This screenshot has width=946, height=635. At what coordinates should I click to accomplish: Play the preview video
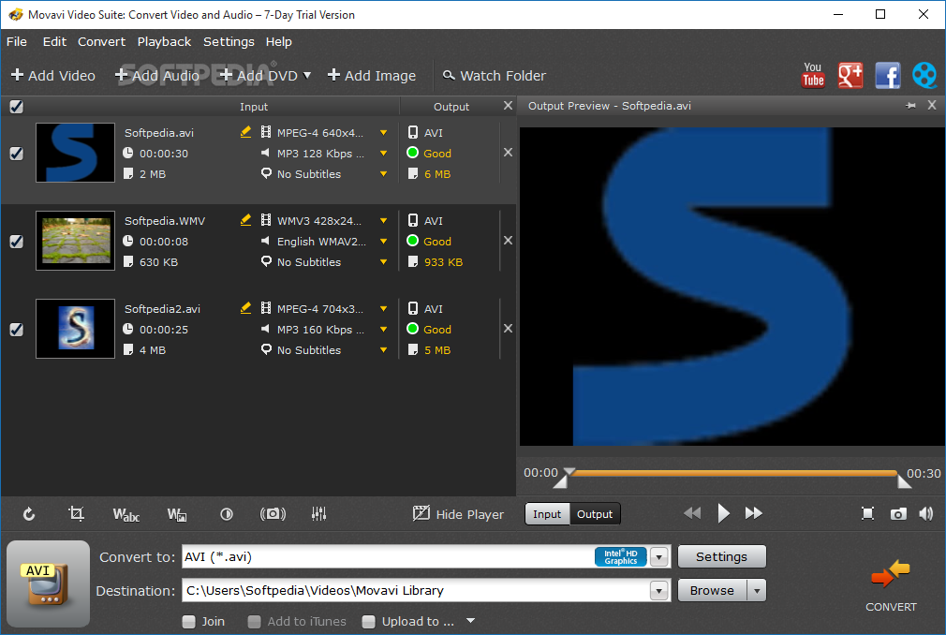(723, 513)
